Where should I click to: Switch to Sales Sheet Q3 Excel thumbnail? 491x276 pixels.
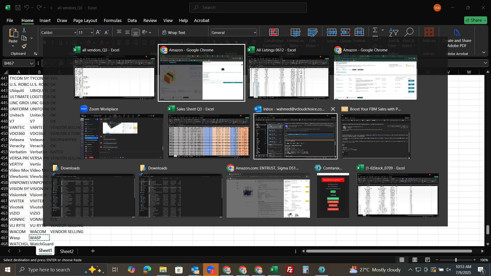pos(209,136)
